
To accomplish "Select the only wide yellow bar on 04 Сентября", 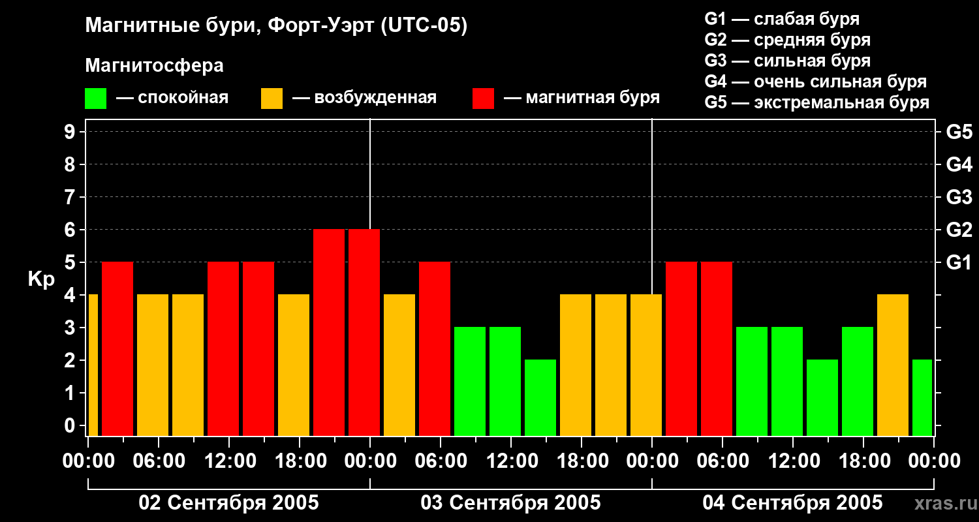I will pos(893,365).
